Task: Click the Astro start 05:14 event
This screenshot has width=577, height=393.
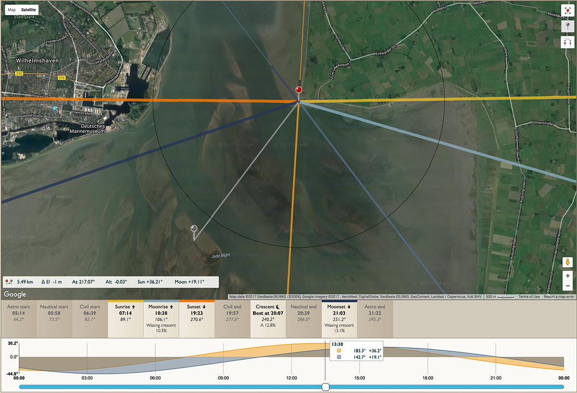Action: tap(19, 319)
